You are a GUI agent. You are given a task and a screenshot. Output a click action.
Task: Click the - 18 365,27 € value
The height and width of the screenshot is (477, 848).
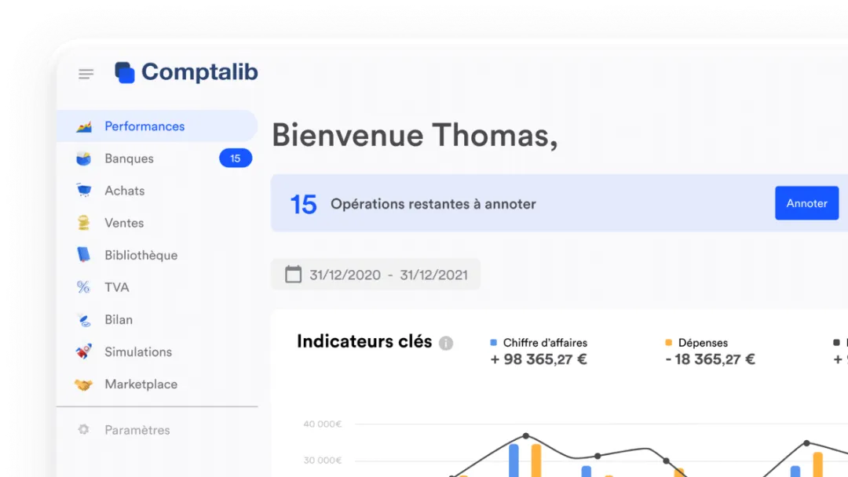(x=710, y=359)
